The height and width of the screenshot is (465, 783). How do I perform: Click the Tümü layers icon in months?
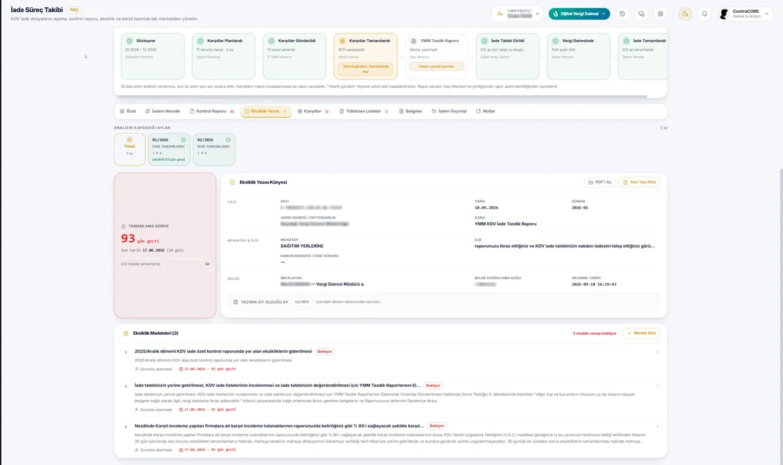pos(129,139)
